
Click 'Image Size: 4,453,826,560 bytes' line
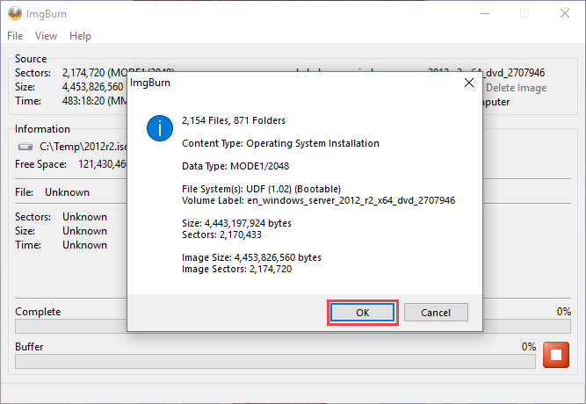tap(251, 257)
